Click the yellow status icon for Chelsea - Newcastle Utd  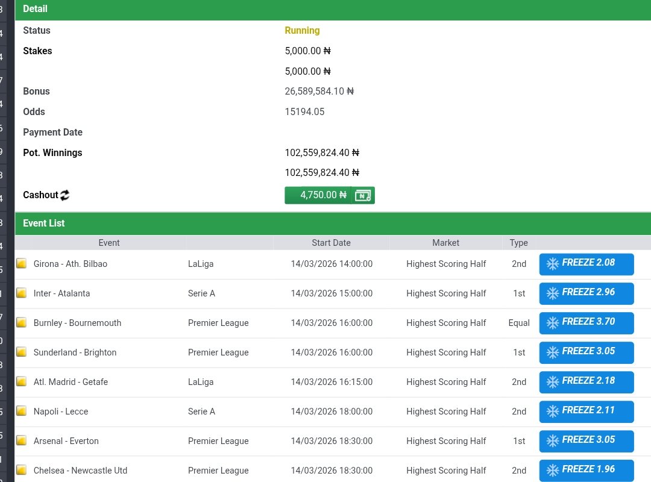click(21, 469)
